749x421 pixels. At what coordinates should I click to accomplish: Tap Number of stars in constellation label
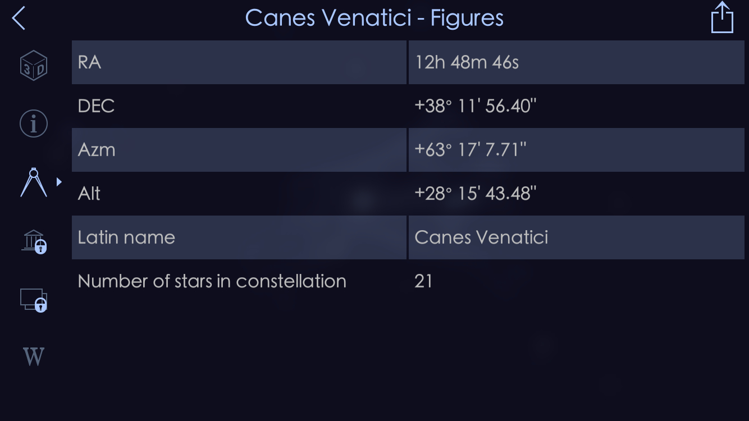pyautogui.click(x=212, y=281)
